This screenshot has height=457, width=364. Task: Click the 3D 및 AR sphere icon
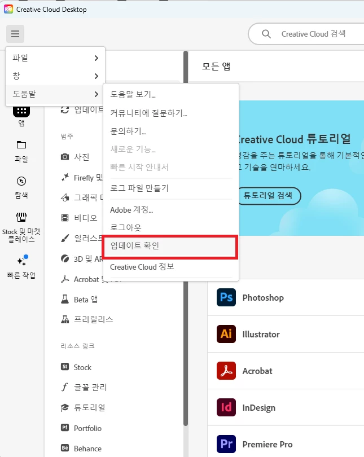click(x=65, y=258)
